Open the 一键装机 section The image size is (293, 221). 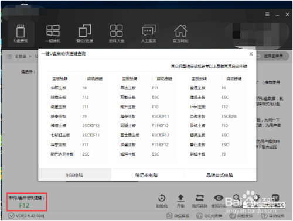coord(53,33)
